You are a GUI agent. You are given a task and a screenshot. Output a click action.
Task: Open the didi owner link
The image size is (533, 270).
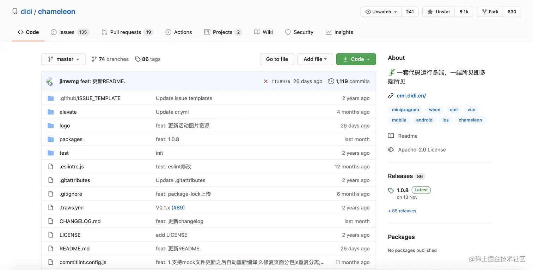tap(26, 12)
